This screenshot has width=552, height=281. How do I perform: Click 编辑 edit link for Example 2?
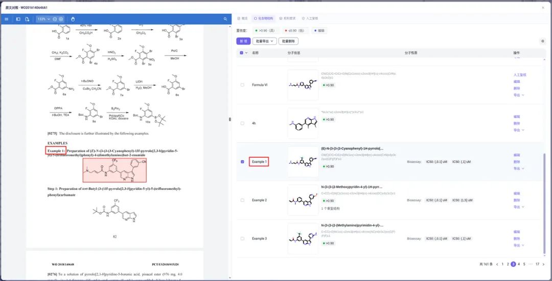click(x=516, y=193)
